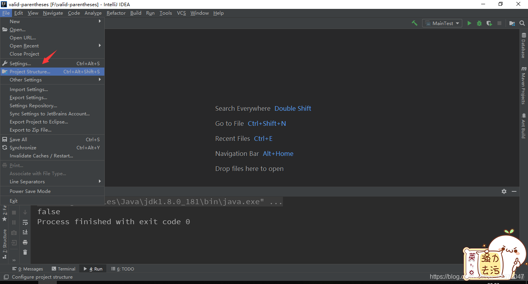
Task: Select Export Project to Eclipse...
Action: coord(52,122)
